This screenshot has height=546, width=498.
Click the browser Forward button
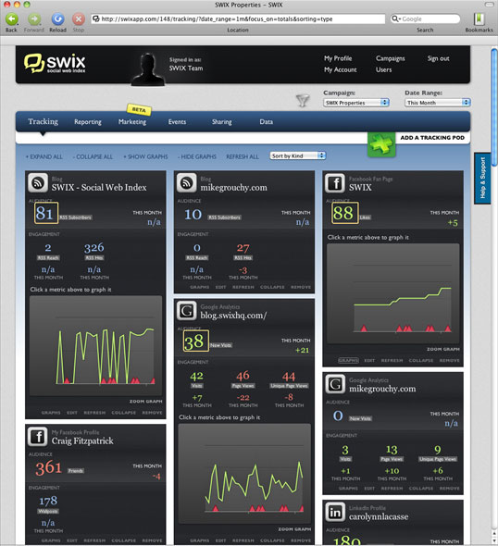[34, 19]
